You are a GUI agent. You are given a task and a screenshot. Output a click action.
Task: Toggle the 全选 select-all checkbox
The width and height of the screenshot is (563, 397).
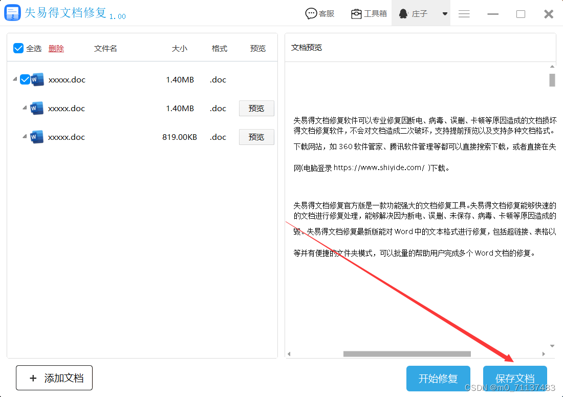[x=18, y=48]
